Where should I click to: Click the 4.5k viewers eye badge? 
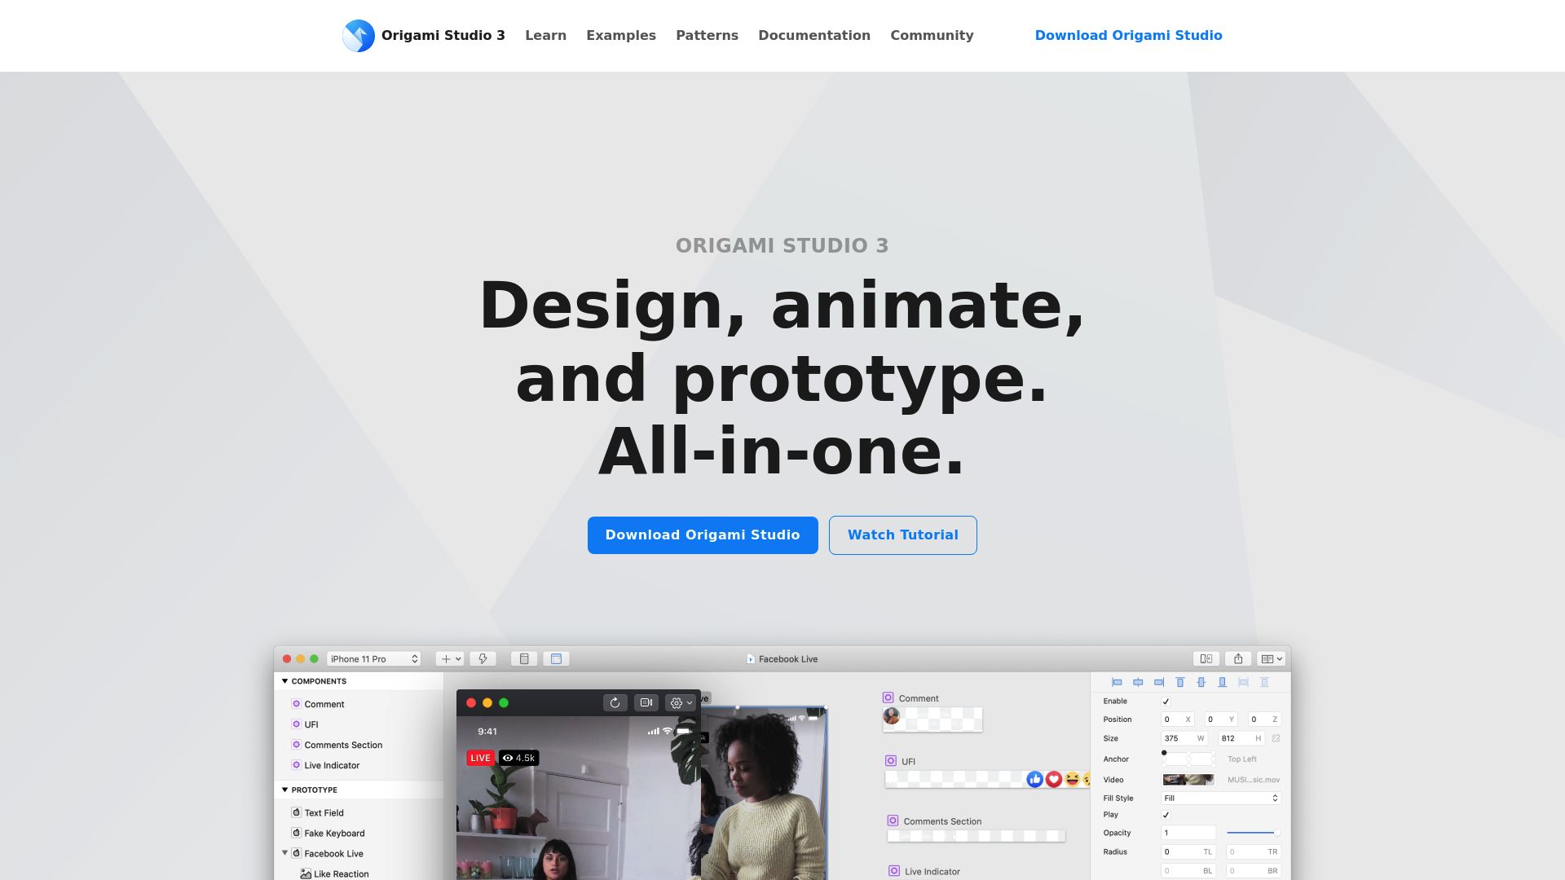pyautogui.click(x=518, y=758)
